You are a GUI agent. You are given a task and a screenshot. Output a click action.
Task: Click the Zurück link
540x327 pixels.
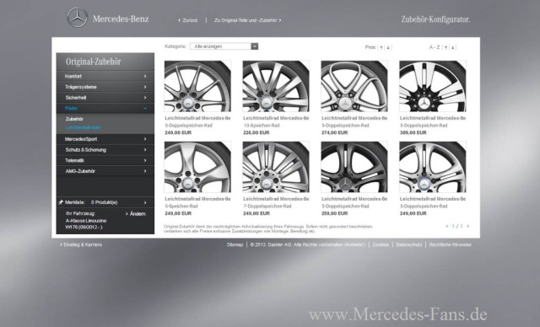(x=188, y=20)
